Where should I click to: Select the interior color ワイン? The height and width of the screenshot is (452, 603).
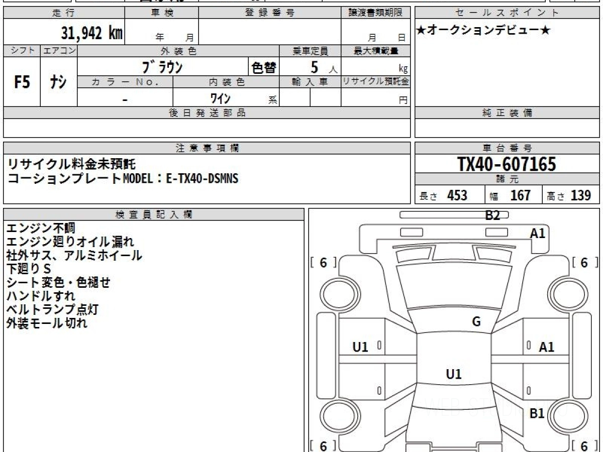point(220,98)
